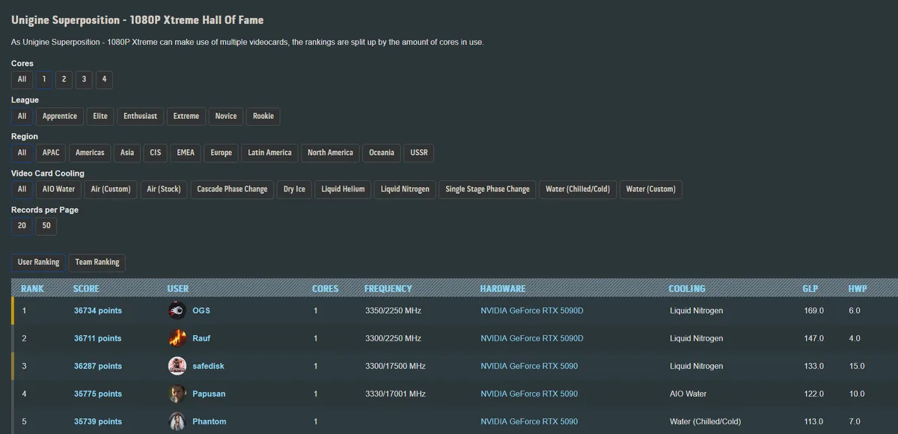The width and height of the screenshot is (898, 434).
Task: Open the safedisk username link
Action: pyautogui.click(x=208, y=366)
